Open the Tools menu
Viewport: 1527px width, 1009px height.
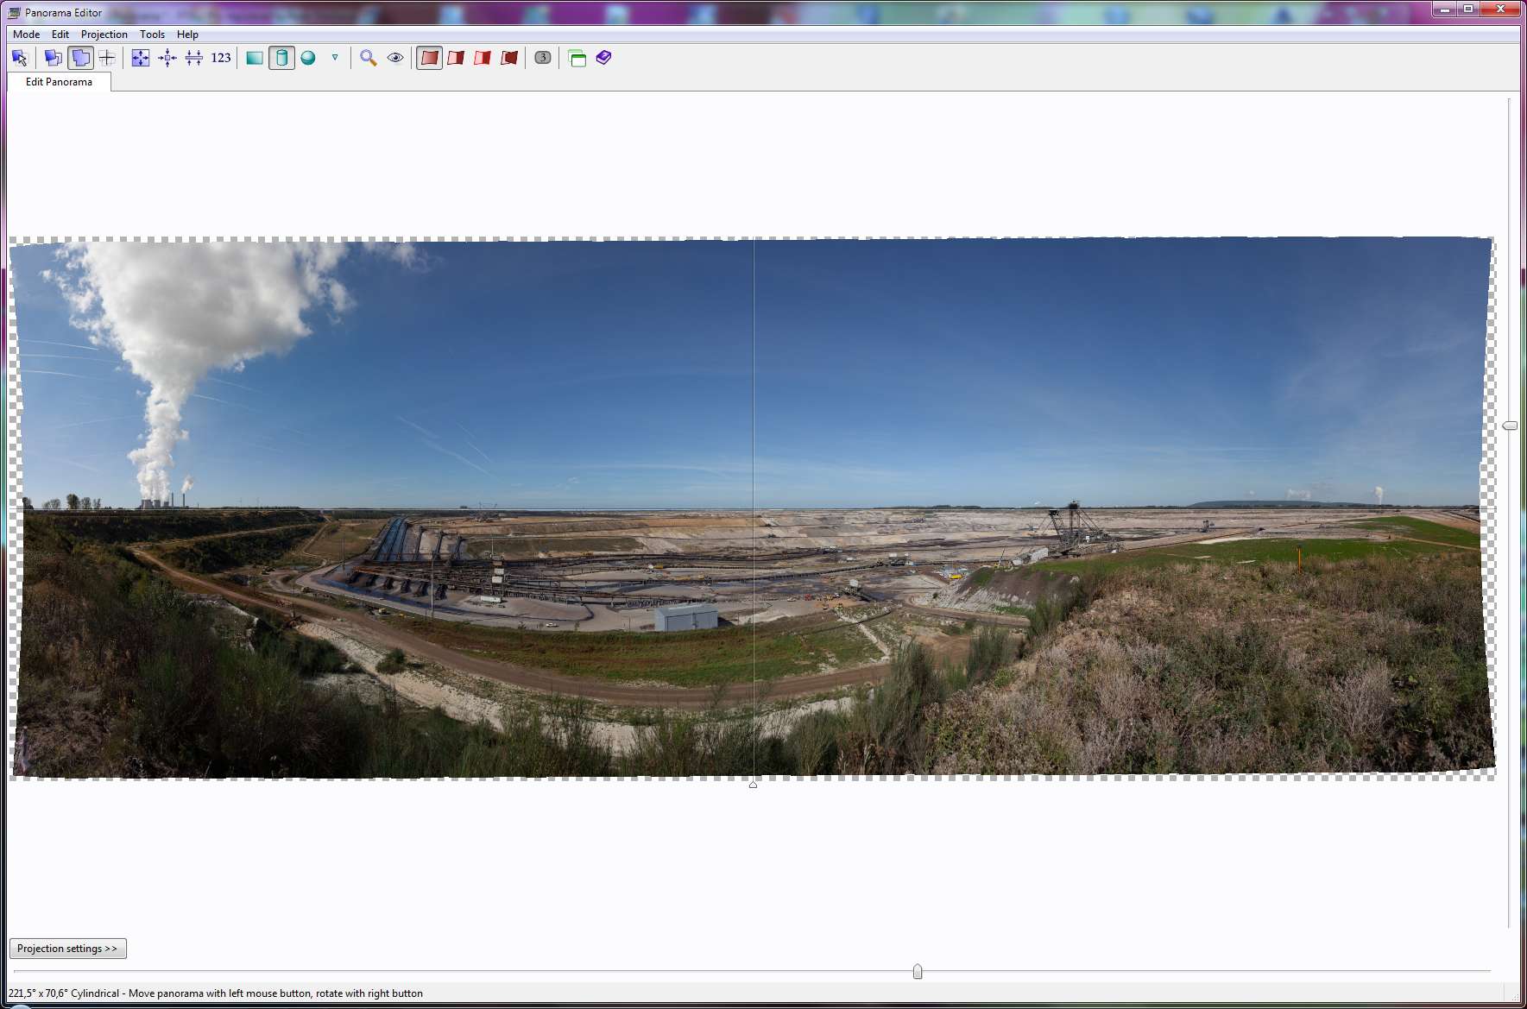pyautogui.click(x=152, y=35)
